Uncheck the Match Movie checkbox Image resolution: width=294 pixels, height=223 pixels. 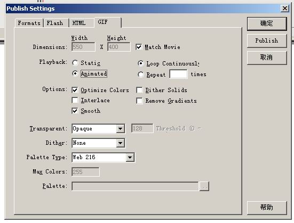tap(139, 47)
